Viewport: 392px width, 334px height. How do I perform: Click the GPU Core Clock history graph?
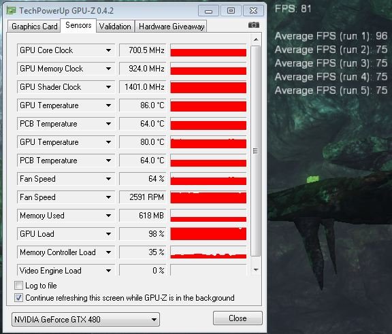point(208,50)
